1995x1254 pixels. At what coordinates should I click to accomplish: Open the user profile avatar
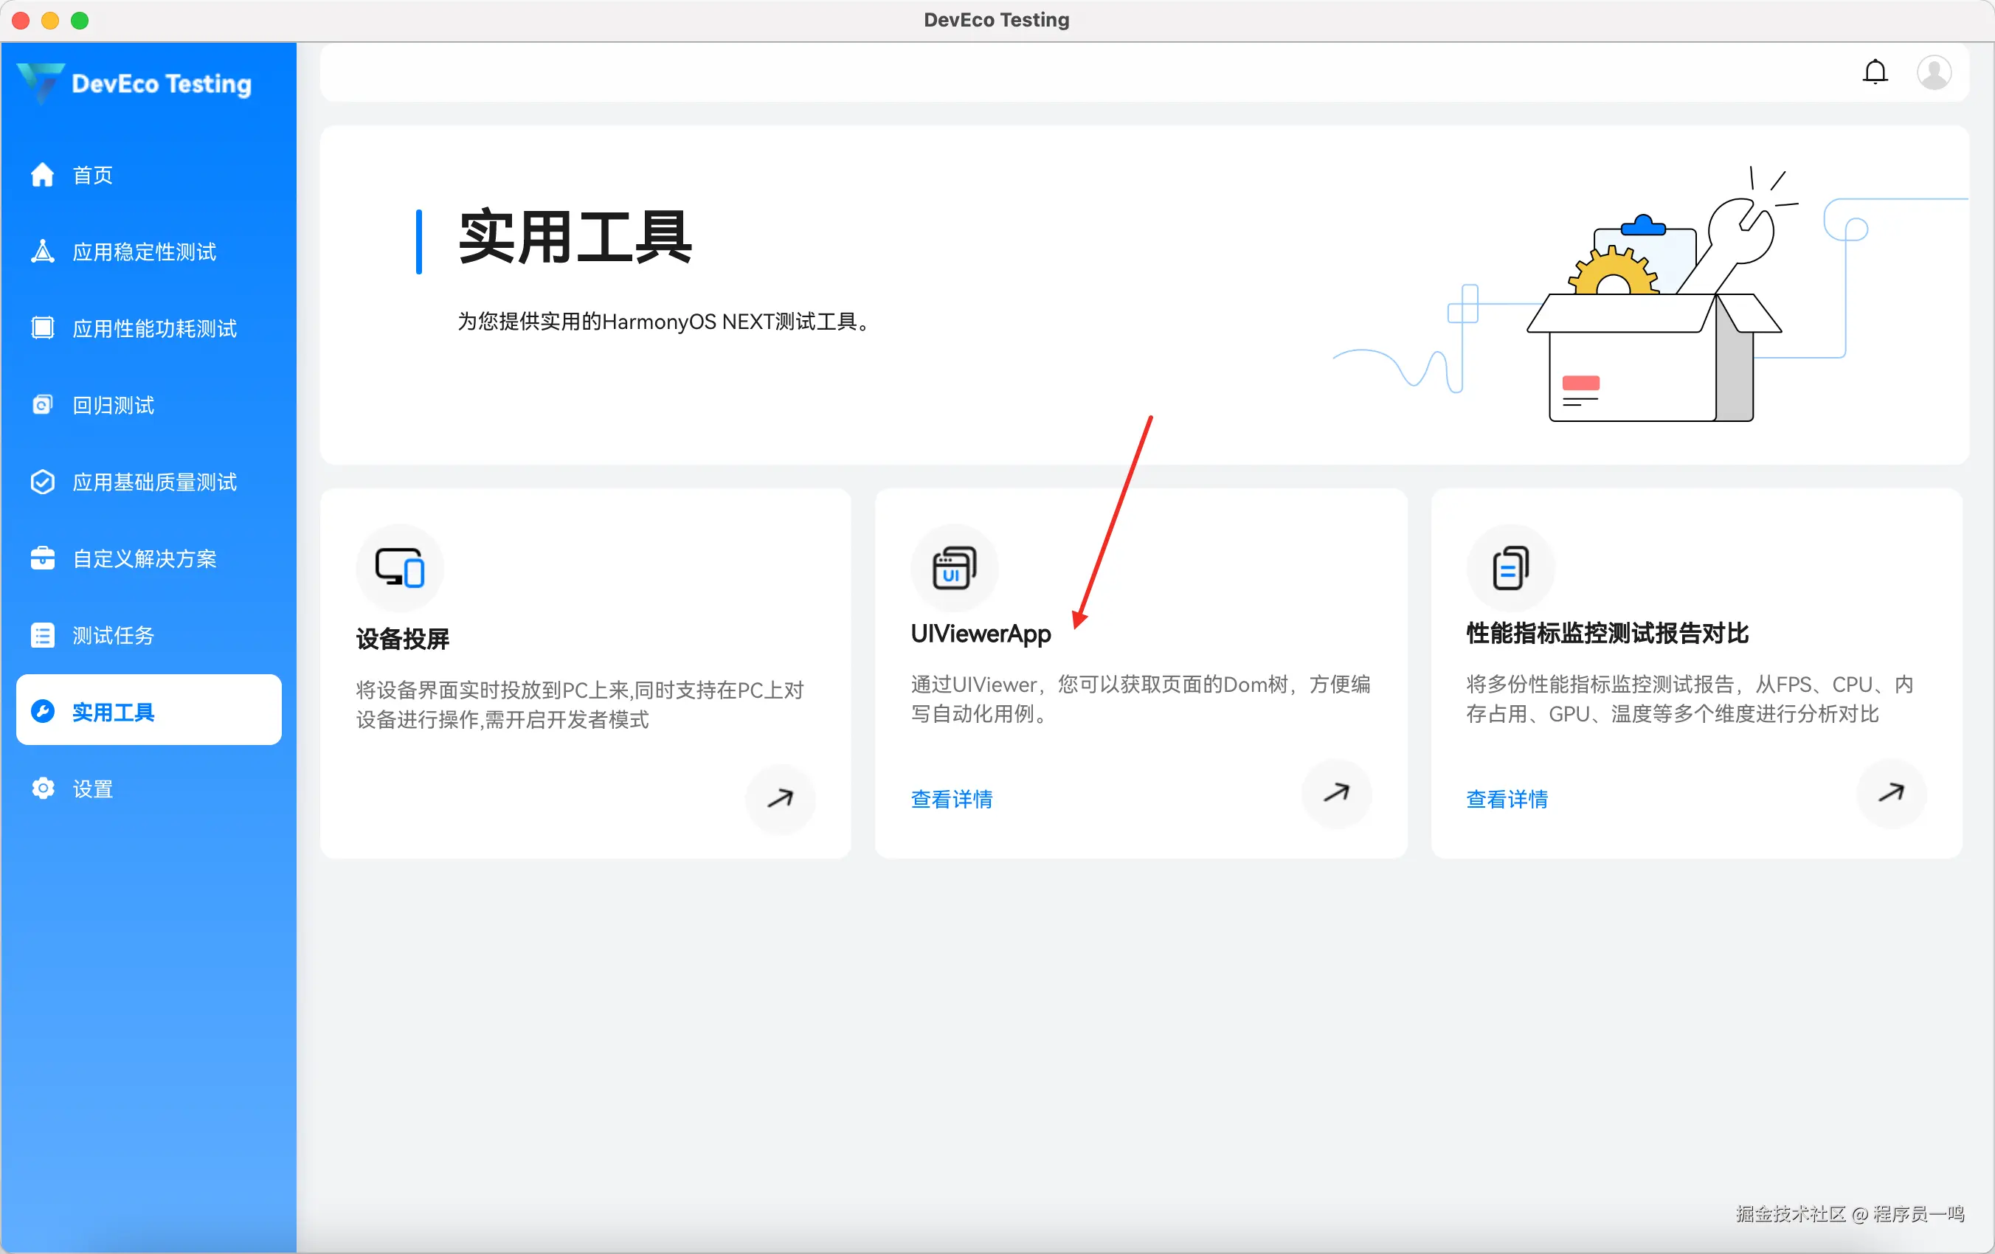[x=1934, y=72]
